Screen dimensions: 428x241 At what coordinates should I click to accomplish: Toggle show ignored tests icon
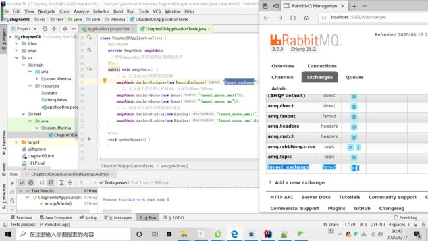pyautogui.click(x=31, y=183)
